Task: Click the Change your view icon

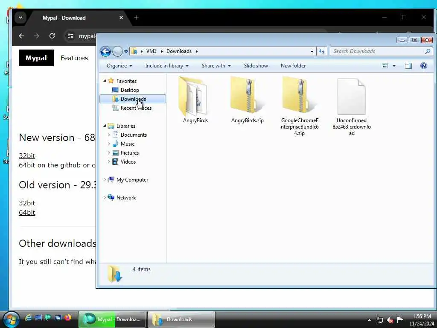Action: pos(385,66)
